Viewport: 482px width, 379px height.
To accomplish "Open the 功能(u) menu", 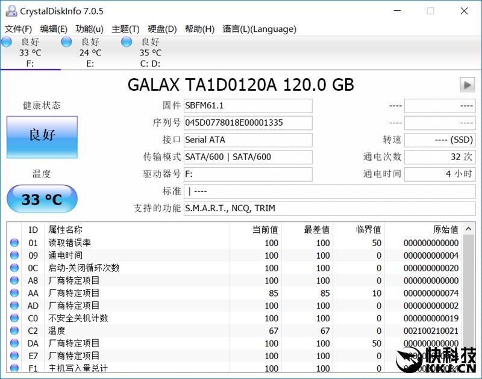I will tap(89, 29).
